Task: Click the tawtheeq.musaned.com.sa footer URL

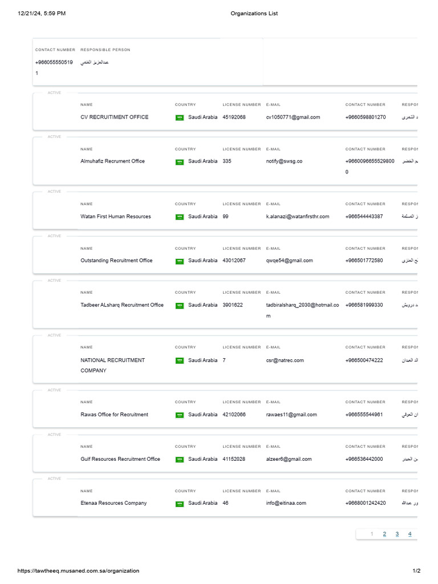Action: tap(78, 571)
